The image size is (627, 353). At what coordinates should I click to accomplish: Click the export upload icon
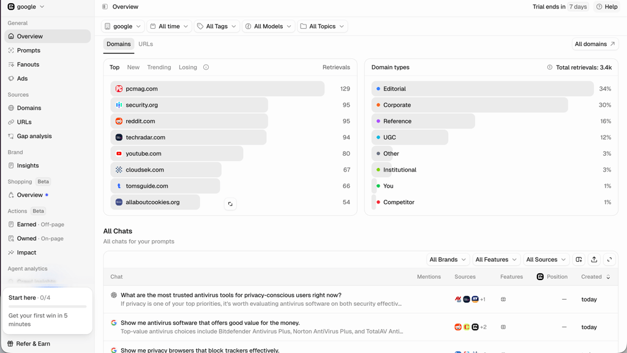[594, 260]
